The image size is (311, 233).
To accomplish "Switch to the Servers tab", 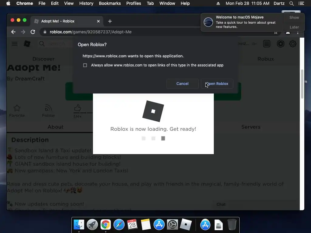I will coord(251,127).
